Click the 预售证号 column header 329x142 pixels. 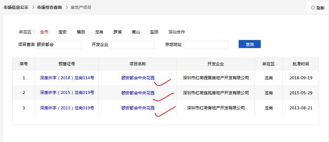[x=67, y=64]
